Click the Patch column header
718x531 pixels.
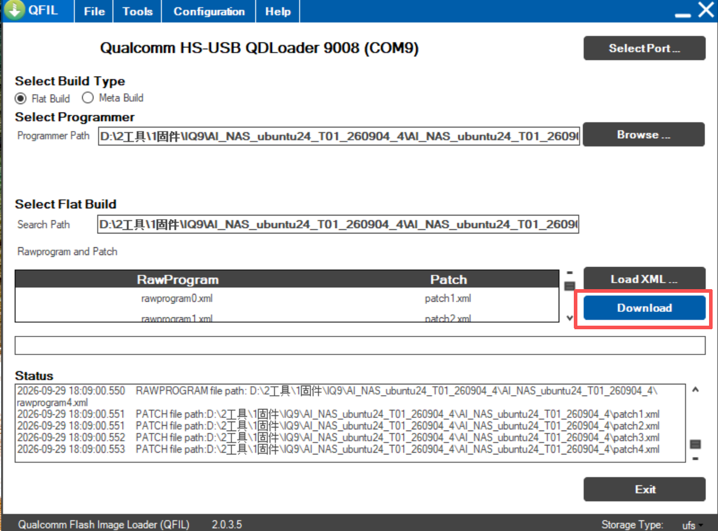click(x=448, y=280)
